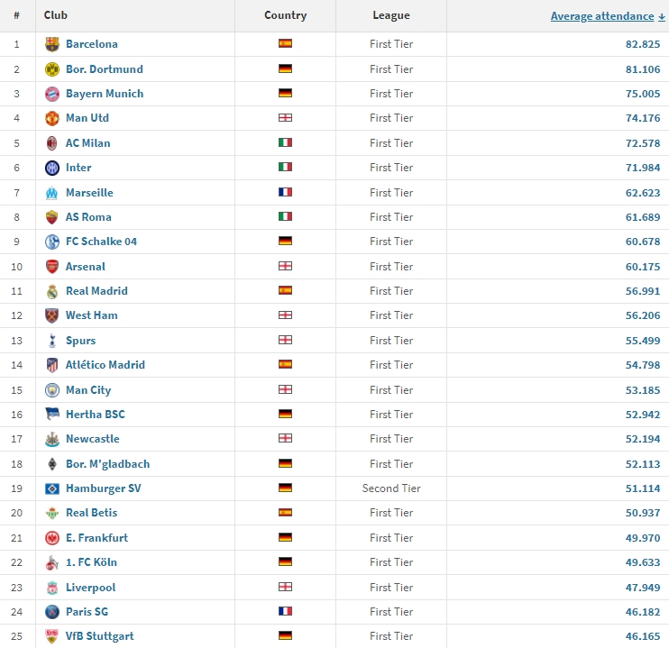Open Liverpool's club page link
This screenshot has height=648, width=669.
point(90,588)
